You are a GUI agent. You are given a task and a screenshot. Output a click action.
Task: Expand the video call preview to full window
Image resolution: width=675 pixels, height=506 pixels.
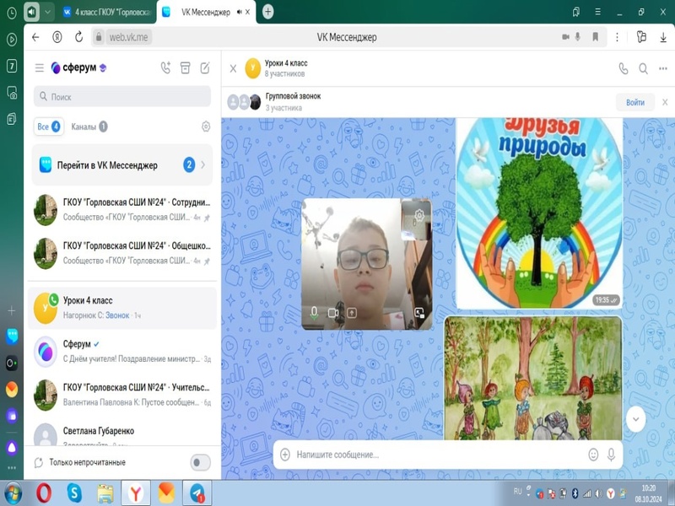[x=419, y=313]
